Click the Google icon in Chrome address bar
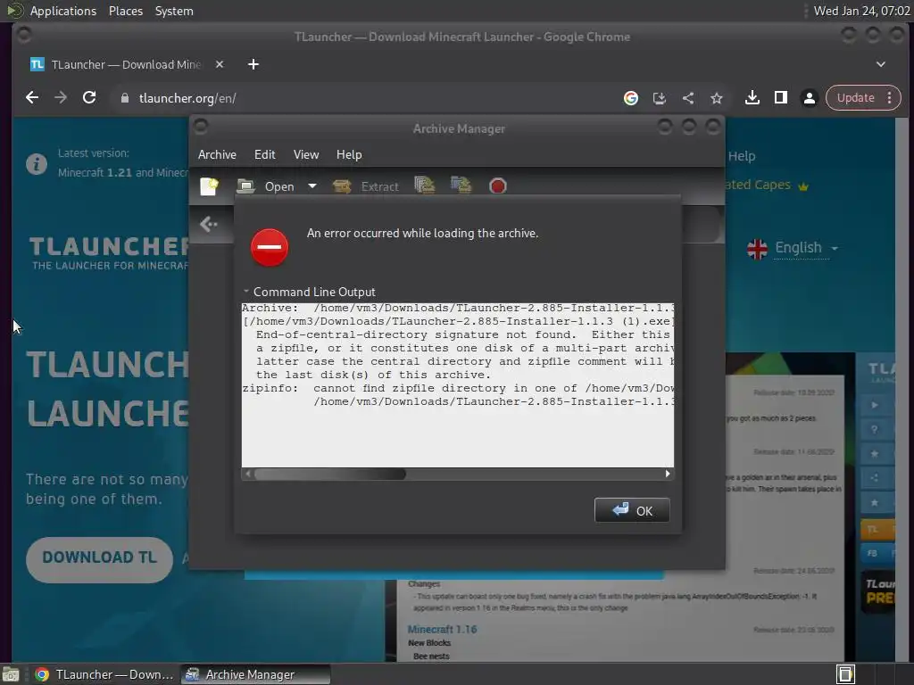The width and height of the screenshot is (914, 685). (631, 98)
